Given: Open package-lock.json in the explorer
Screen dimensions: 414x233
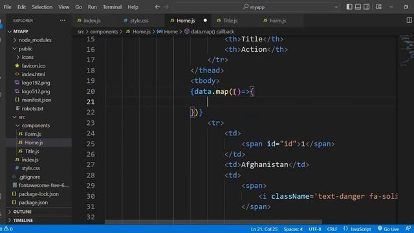Looking at the screenshot, I should (39, 194).
